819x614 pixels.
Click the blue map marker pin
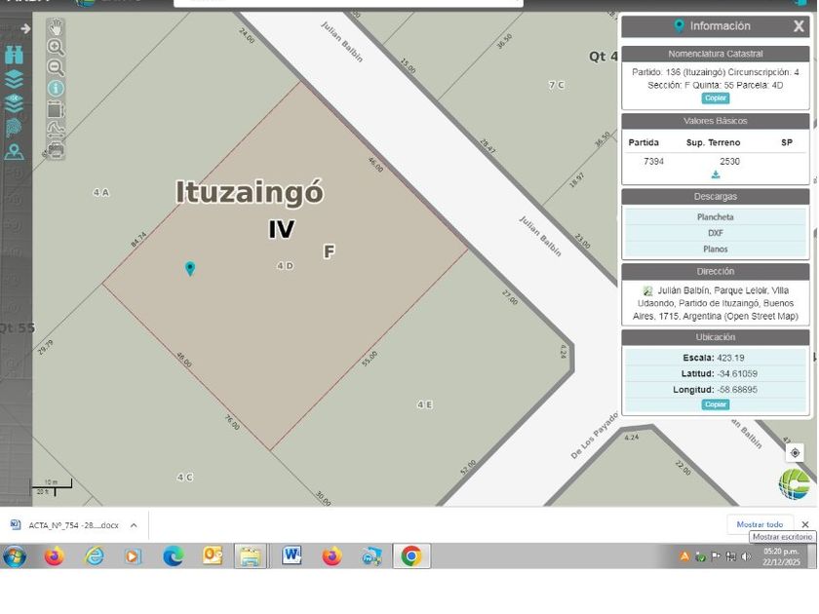point(190,268)
